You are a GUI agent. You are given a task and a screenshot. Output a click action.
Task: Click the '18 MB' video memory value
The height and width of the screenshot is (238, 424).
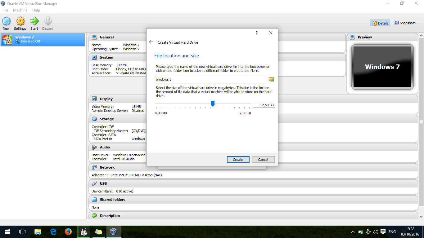tap(136, 107)
